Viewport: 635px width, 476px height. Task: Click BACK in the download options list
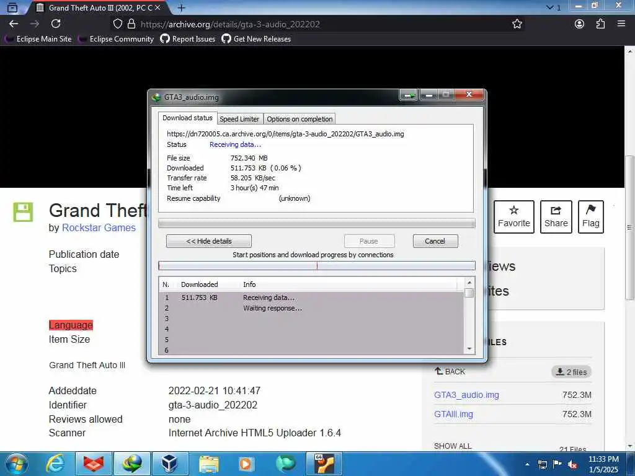point(450,371)
